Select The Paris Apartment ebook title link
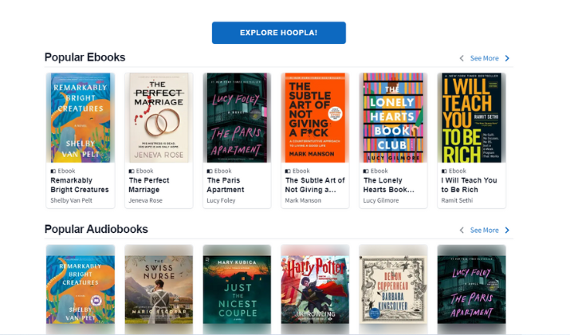 pos(226,185)
